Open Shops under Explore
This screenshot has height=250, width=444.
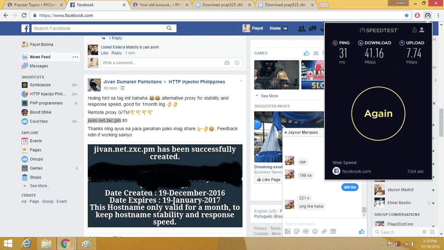point(36,177)
